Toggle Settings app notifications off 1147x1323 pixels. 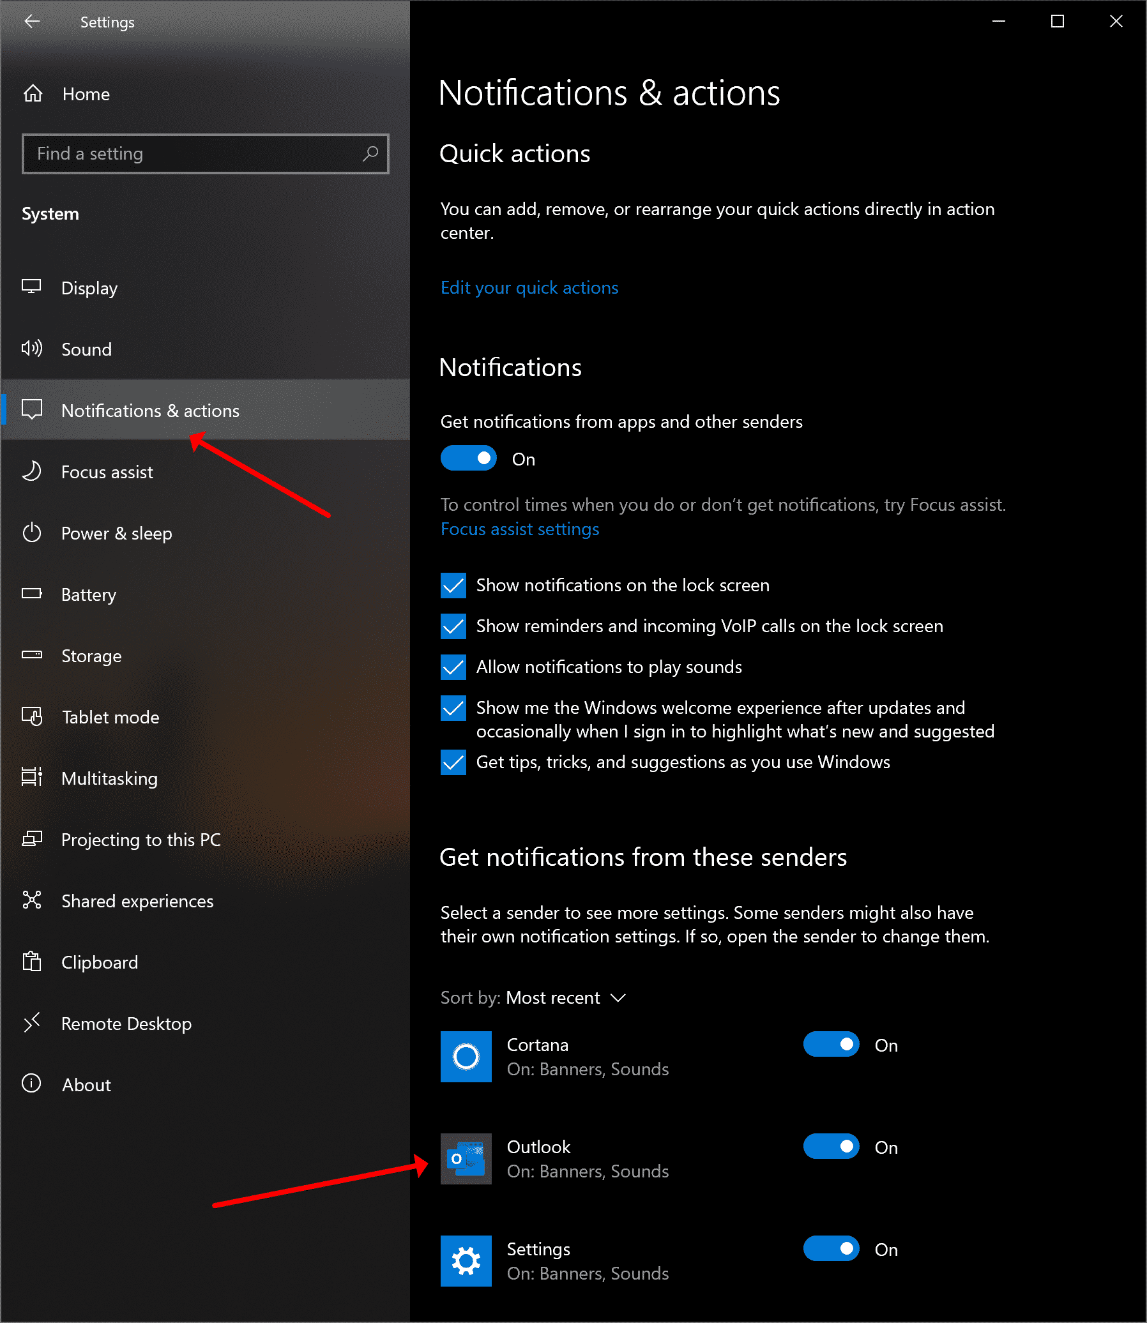point(832,1249)
